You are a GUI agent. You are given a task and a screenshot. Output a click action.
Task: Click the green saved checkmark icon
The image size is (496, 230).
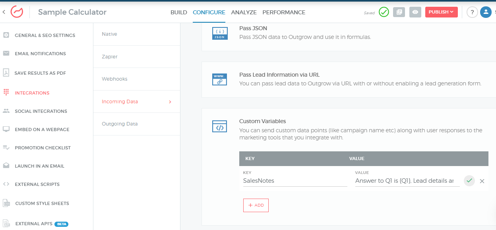pyautogui.click(x=384, y=12)
